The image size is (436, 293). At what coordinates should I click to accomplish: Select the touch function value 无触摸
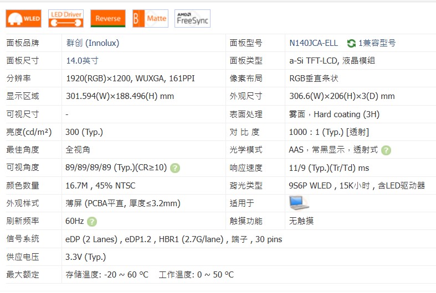pyautogui.click(x=301, y=221)
